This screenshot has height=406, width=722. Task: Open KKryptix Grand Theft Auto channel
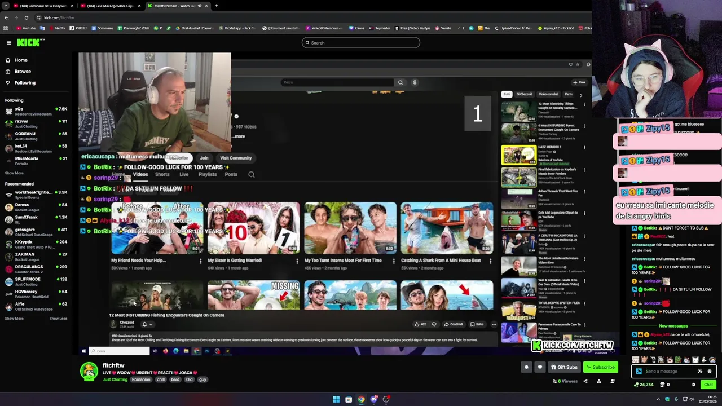[x=35, y=244]
